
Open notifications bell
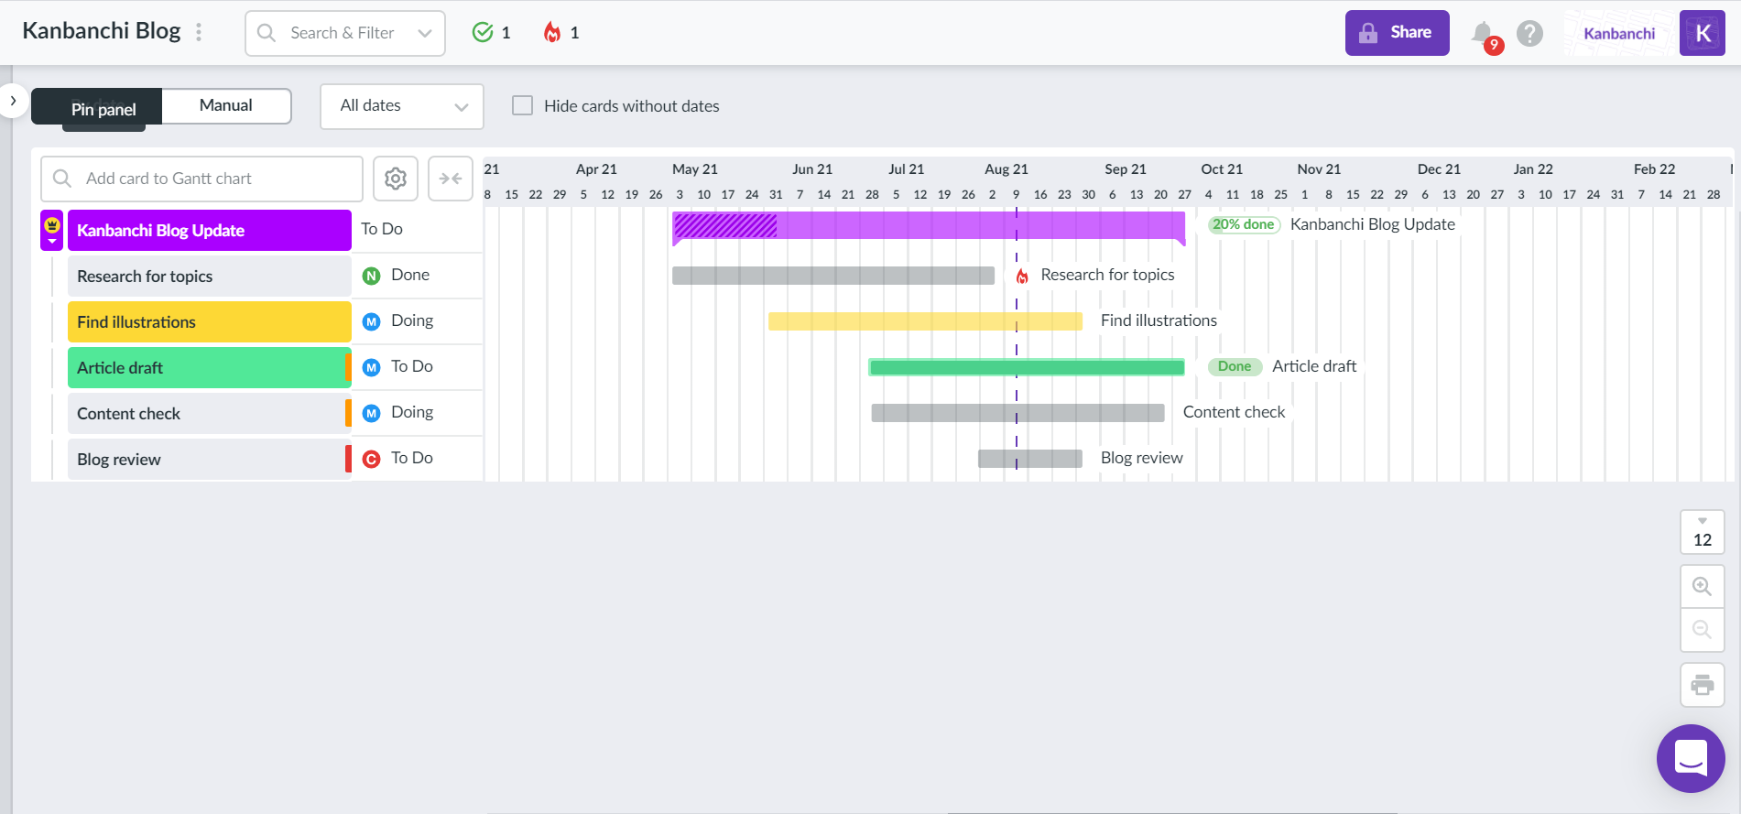pos(1483,33)
